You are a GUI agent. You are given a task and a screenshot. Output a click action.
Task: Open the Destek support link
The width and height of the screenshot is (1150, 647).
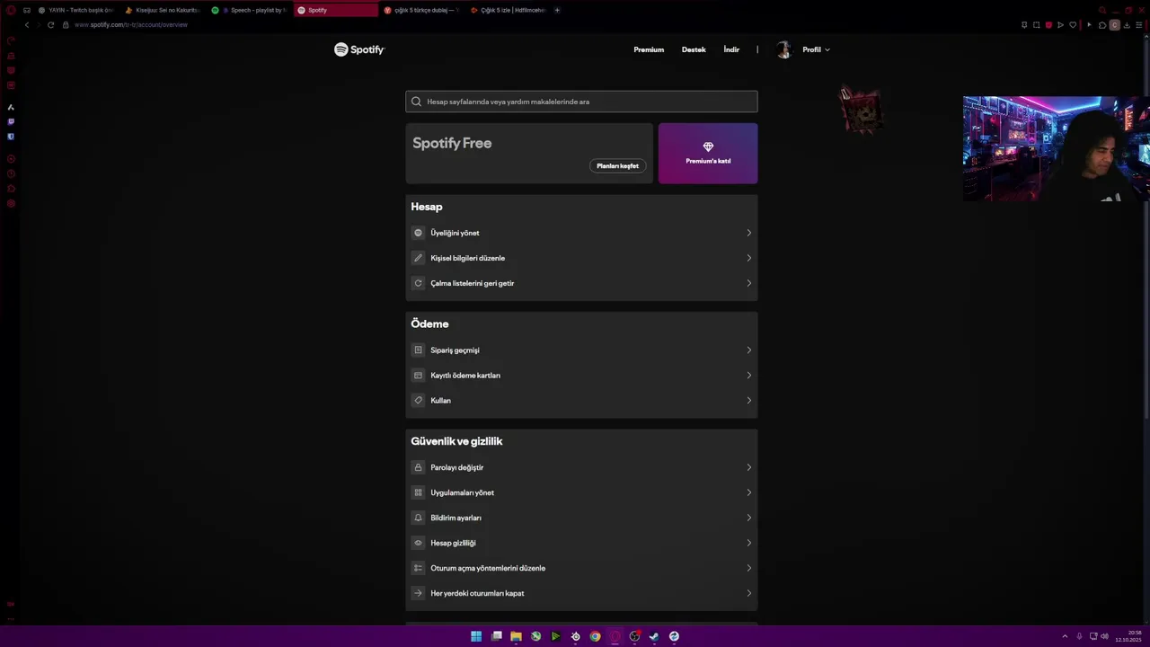coord(694,49)
